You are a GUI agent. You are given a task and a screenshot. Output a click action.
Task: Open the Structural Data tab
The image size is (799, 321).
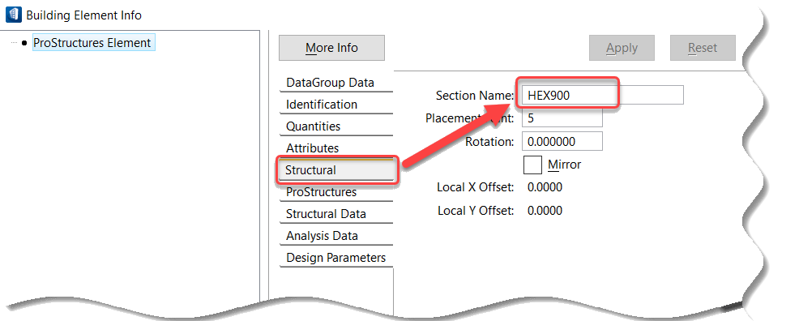point(336,214)
